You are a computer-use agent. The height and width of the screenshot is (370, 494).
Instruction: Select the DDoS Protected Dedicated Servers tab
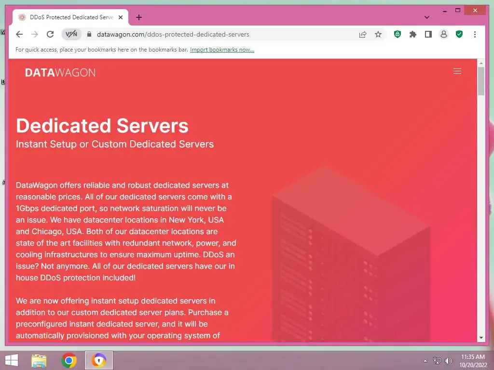(x=70, y=17)
